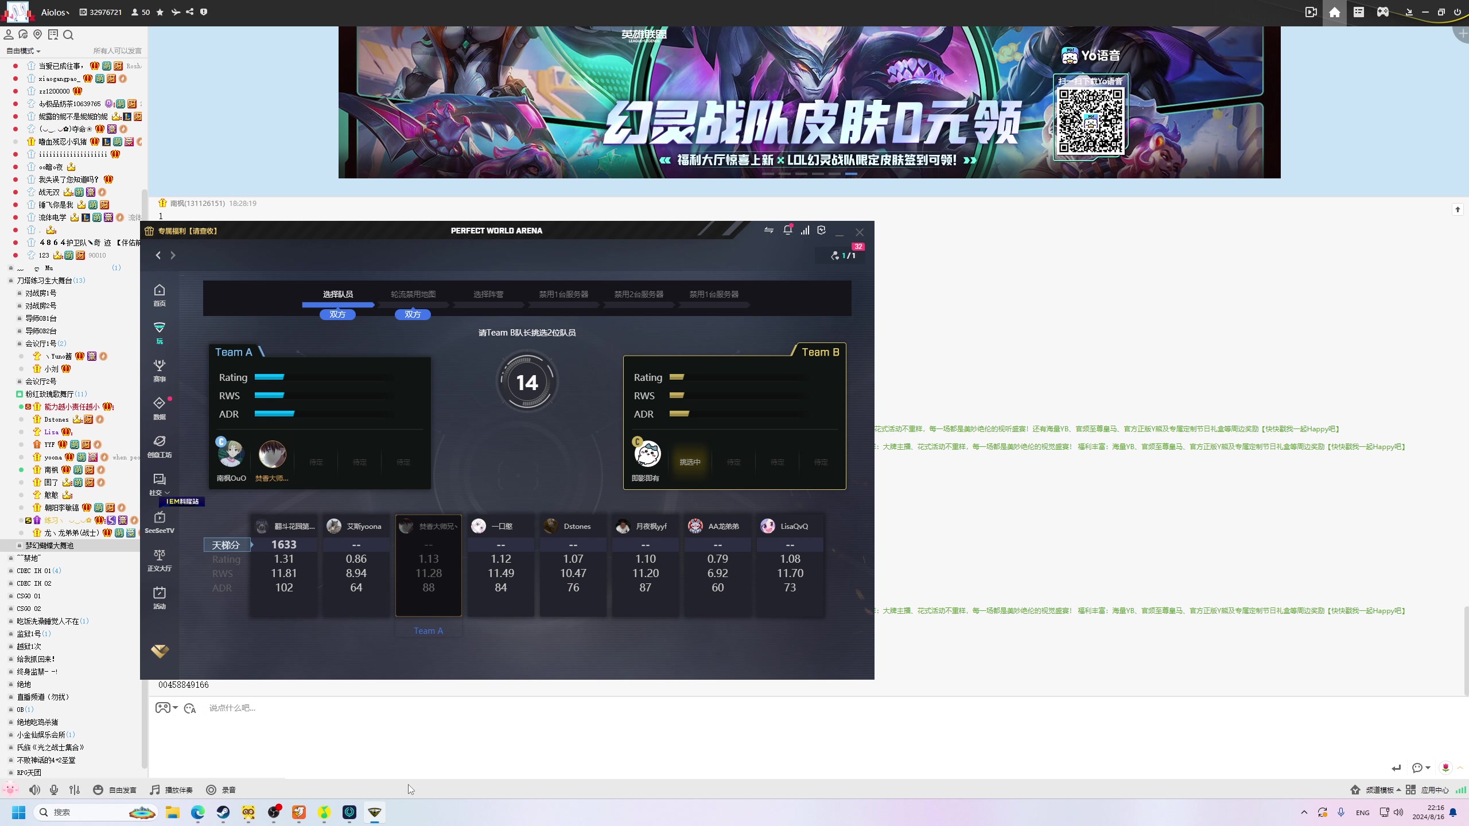The image size is (1469, 826).
Task: Open File Explorer from the taskbar
Action: pyautogui.click(x=173, y=812)
